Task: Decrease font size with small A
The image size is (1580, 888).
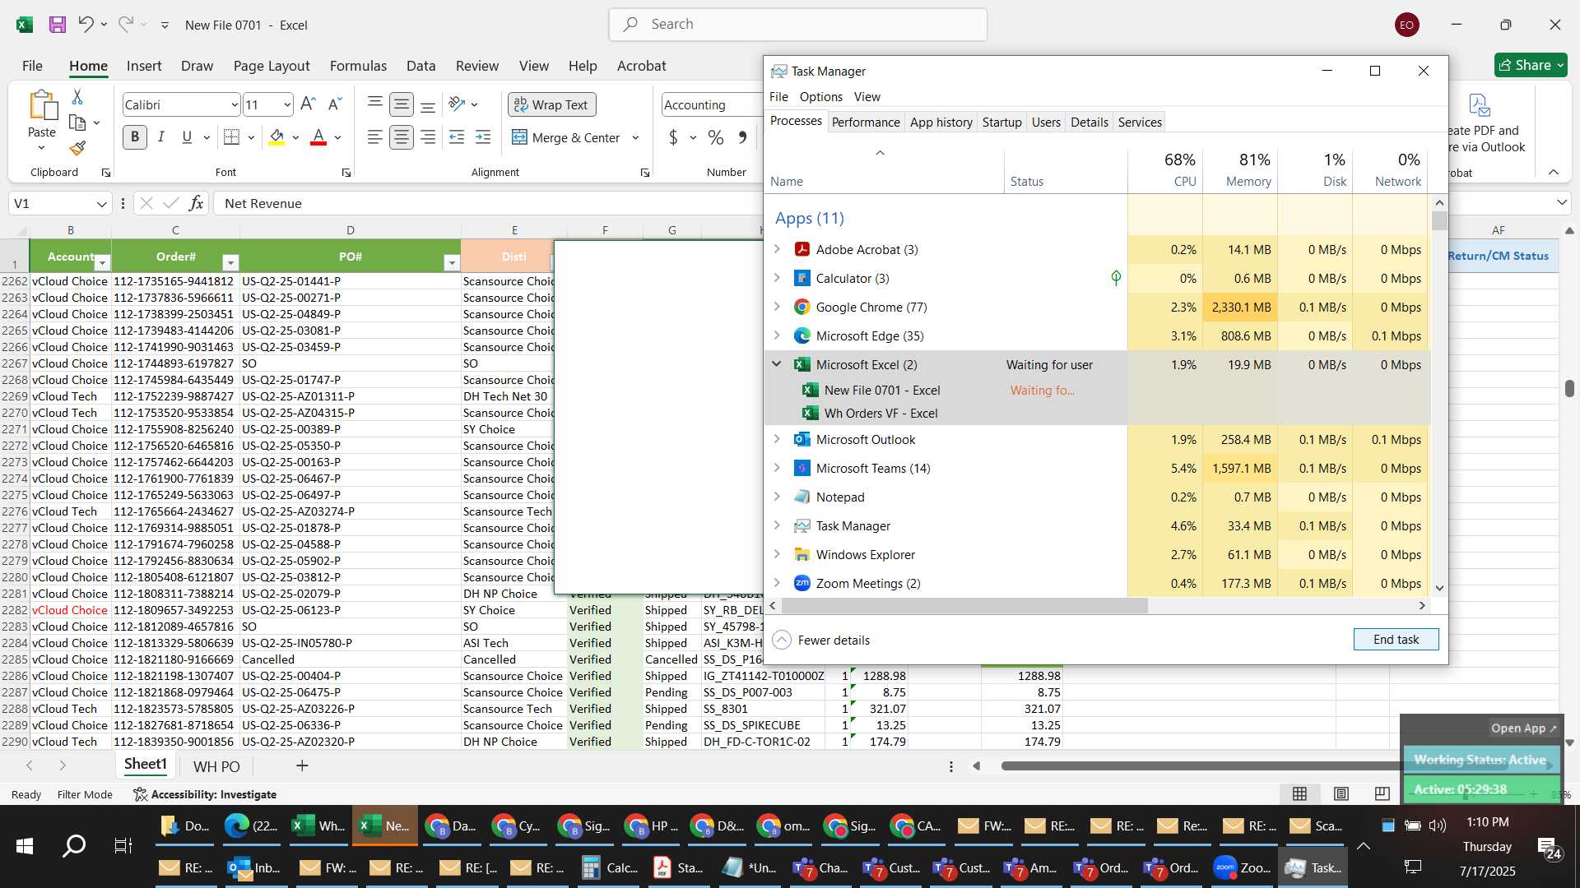Action: click(334, 104)
